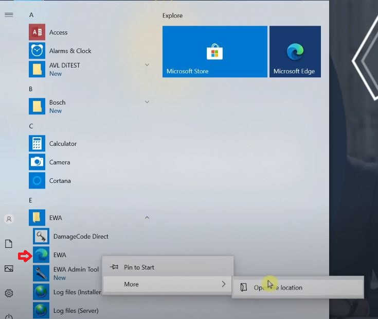Click the pin icon beside Pin to Start
The width and height of the screenshot is (378, 319).
point(114,267)
